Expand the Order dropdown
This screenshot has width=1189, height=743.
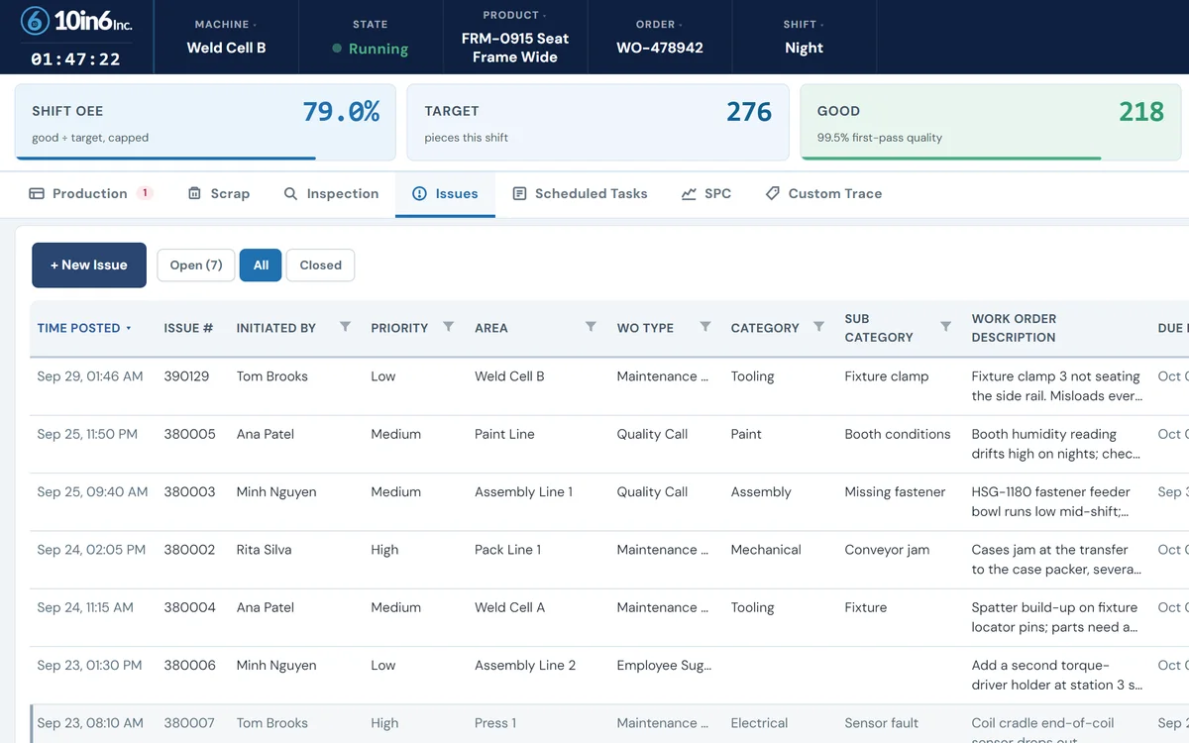pyautogui.click(x=660, y=37)
